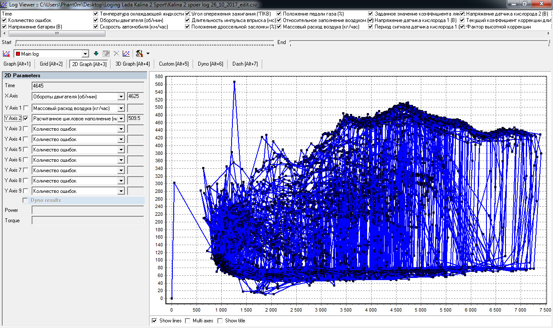Click the chart icon right of delete
553x328 pixels.
126,54
